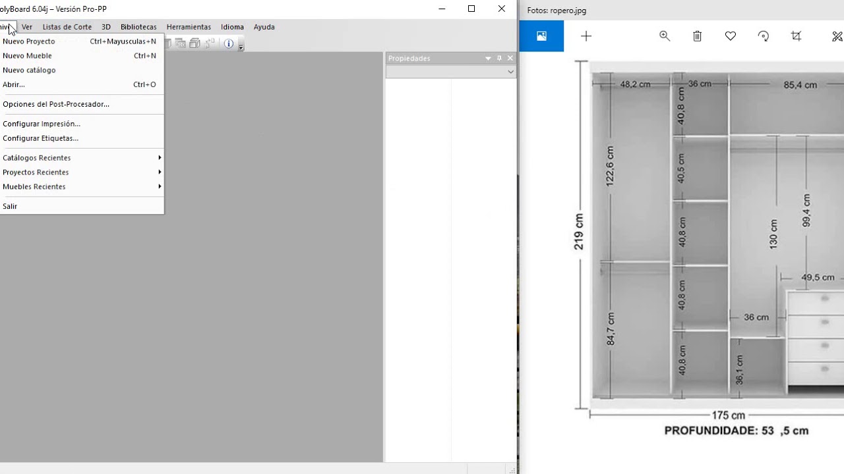Select Configurar Etiquetas...
This screenshot has height=474, width=844.
(x=82, y=138)
